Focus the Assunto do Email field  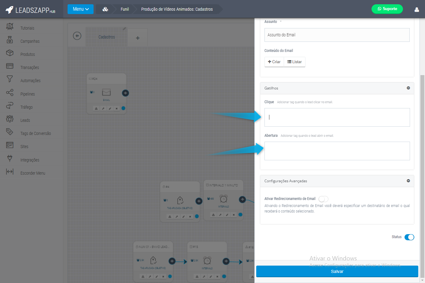337,35
